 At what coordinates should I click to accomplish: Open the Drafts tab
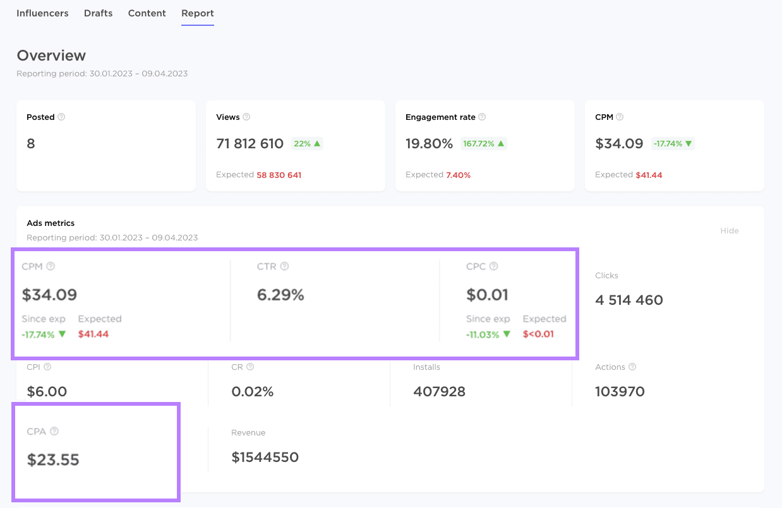tap(98, 13)
